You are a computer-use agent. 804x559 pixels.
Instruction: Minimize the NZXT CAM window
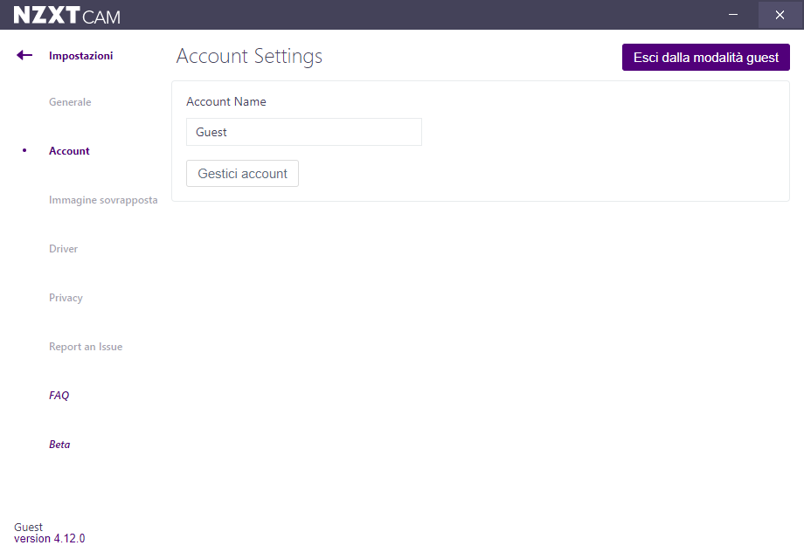[x=734, y=15]
